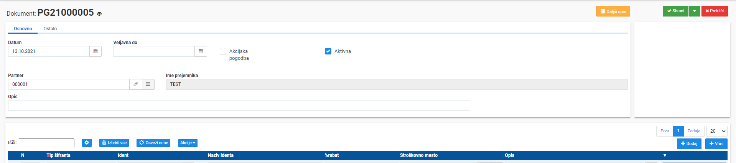This screenshot has width=736, height=163.
Task: Cancel editing with Prekliči
Action: click(715, 11)
